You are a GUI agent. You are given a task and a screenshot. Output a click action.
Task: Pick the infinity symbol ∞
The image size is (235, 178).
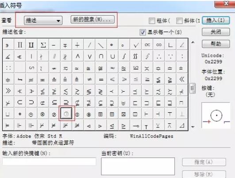click(159, 44)
